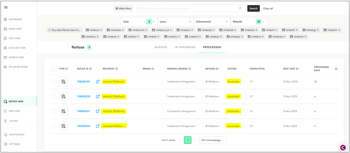Expand the Website filter dropdown

(249, 22)
